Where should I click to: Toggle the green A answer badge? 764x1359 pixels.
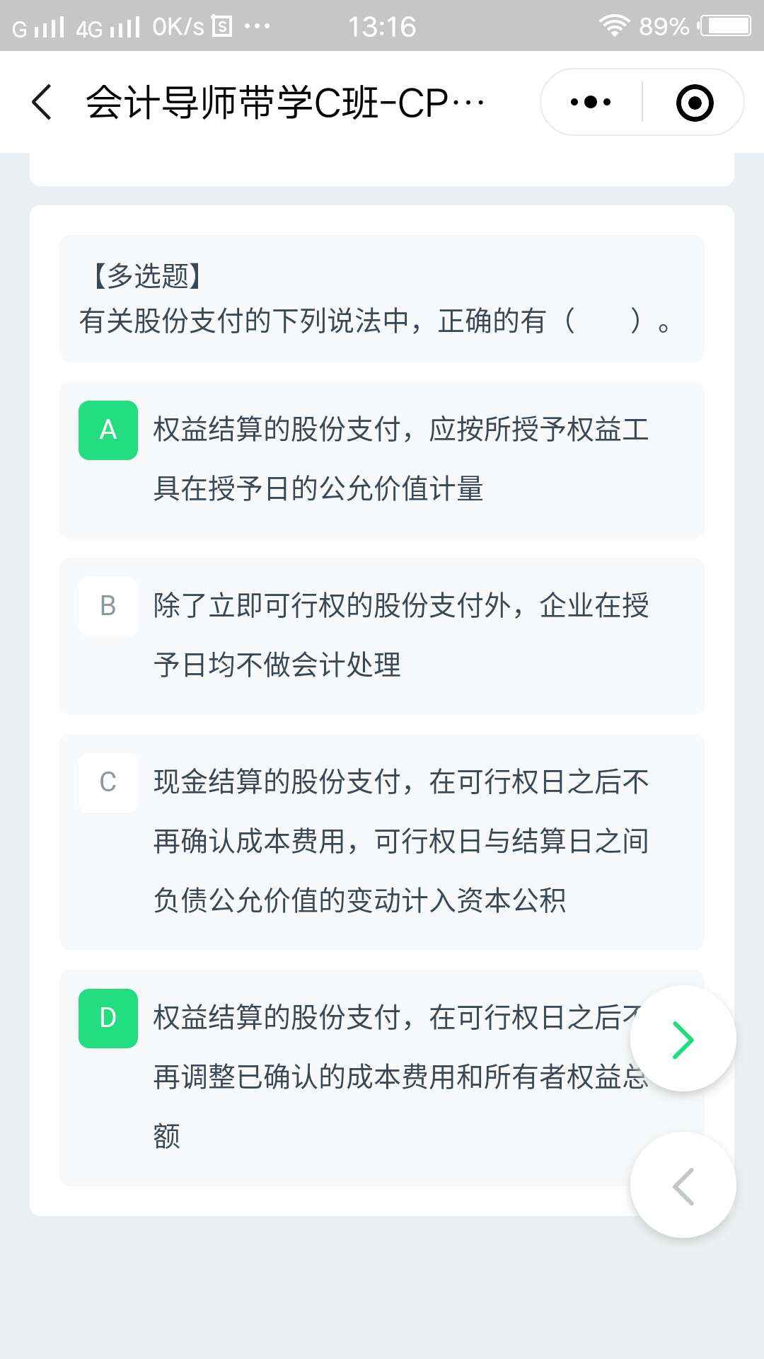[108, 430]
